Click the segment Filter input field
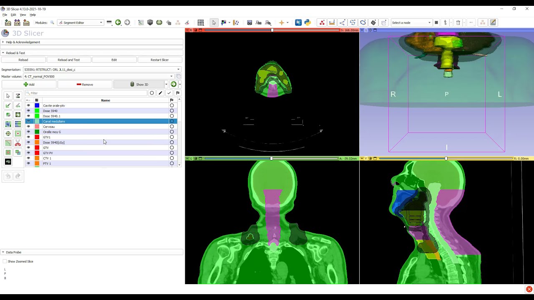The height and width of the screenshot is (300, 534). [86, 93]
